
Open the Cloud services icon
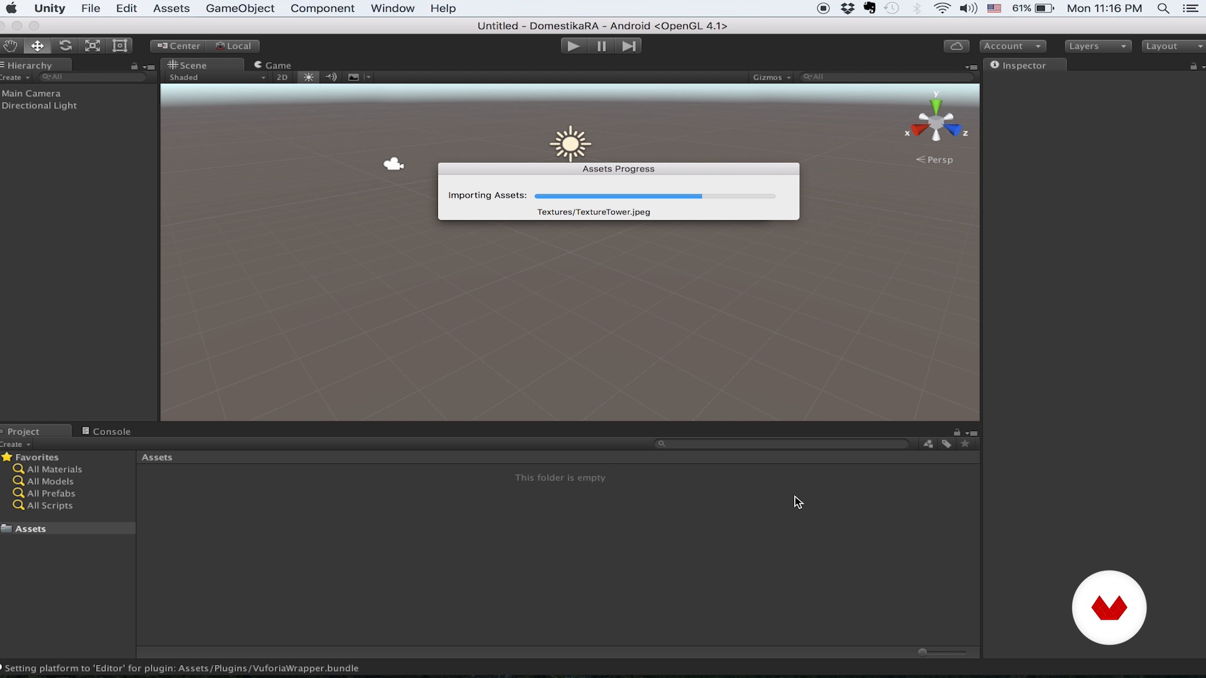tap(956, 46)
